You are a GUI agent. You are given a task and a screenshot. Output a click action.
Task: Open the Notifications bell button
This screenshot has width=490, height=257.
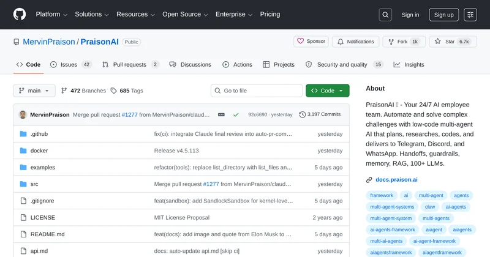pyautogui.click(x=355, y=42)
